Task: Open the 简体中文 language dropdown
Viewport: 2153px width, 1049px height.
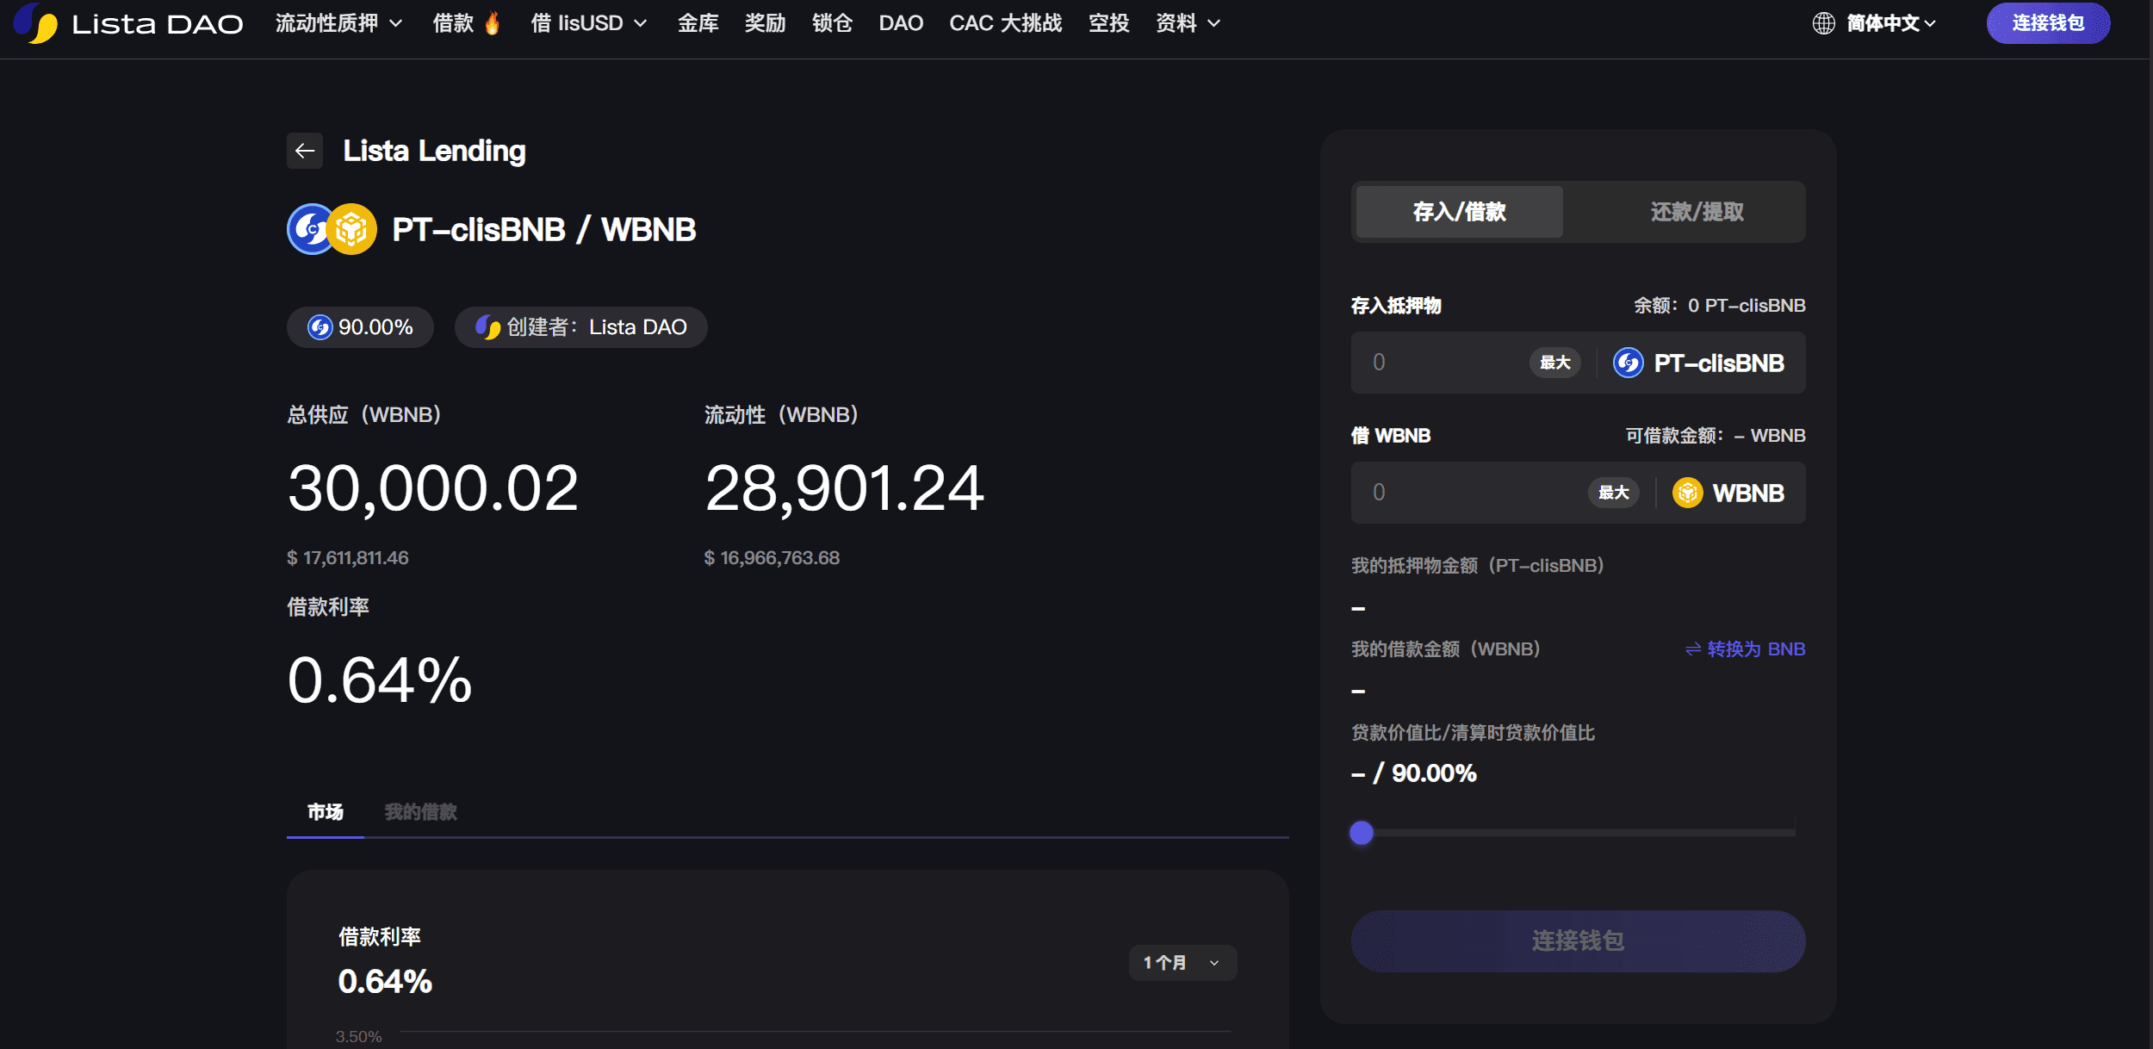Action: coord(1890,23)
